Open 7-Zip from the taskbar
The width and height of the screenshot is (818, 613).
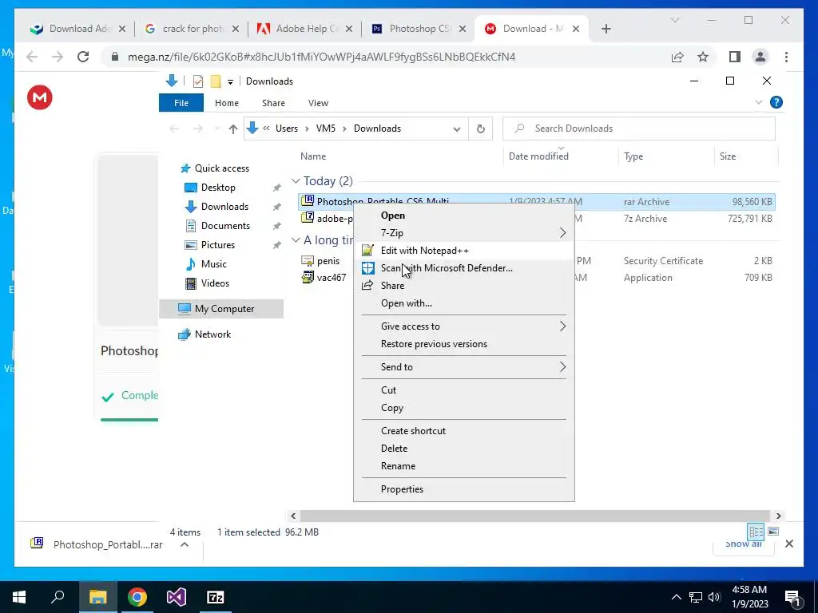216,597
